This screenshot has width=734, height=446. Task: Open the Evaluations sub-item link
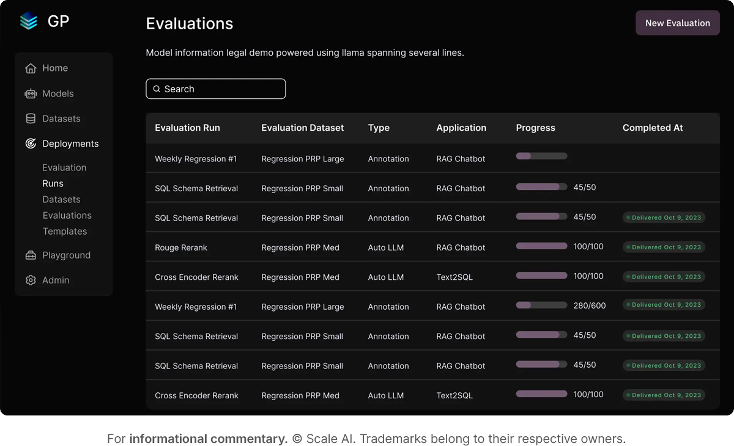(67, 215)
